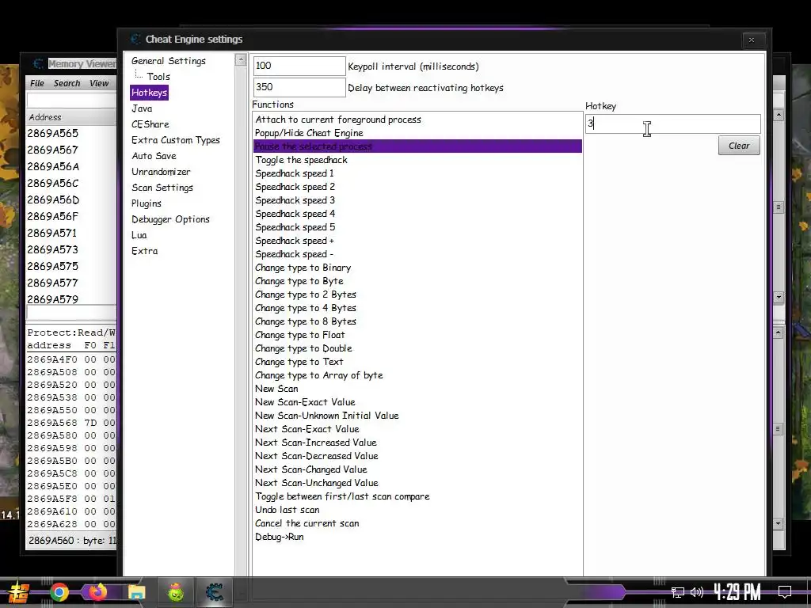Select 'Debug->Run' function

[417, 536]
